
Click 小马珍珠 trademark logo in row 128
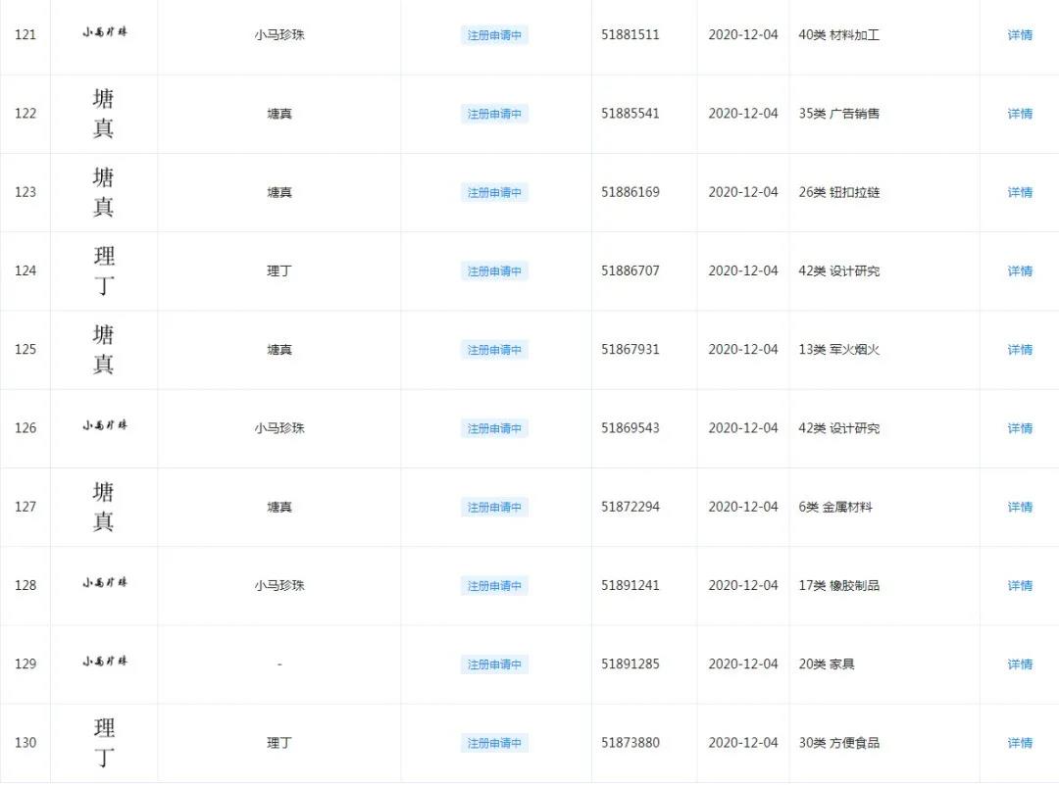pos(105,582)
